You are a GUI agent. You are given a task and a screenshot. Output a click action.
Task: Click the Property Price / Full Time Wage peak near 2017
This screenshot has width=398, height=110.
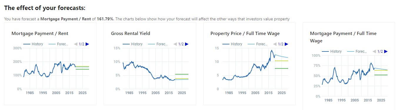[x=272, y=50]
